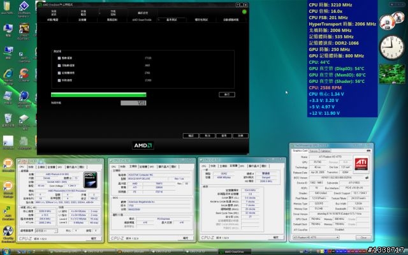Image resolution: width=408 pixels, height=255 pixels.
Task: Toggle the memory speed (2760) test checkbox
Action: 59,73
